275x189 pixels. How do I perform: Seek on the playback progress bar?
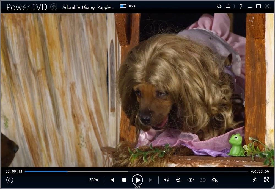click(136, 171)
